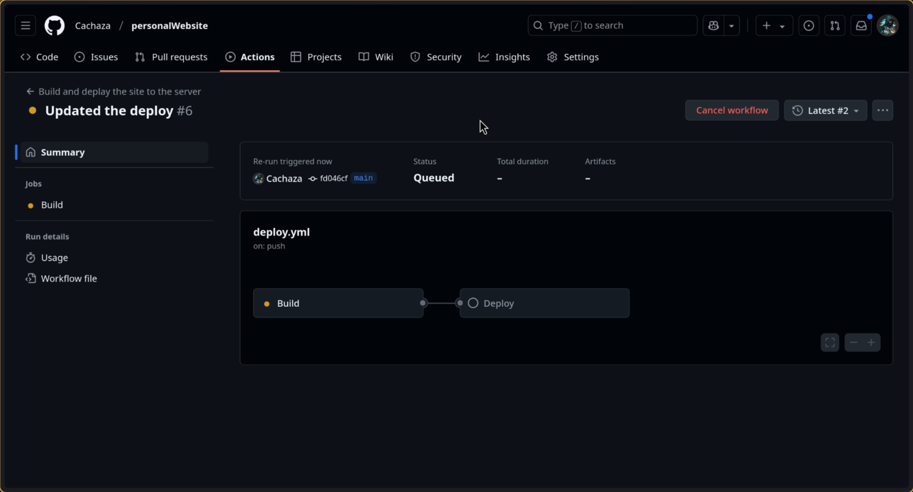Click the Updated the deploy run title

point(109,111)
